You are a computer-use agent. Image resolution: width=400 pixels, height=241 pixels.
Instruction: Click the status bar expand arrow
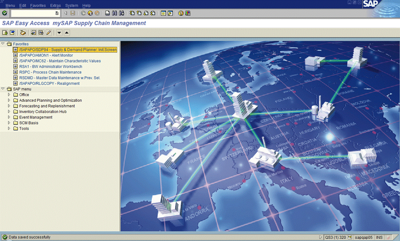pos(321,237)
